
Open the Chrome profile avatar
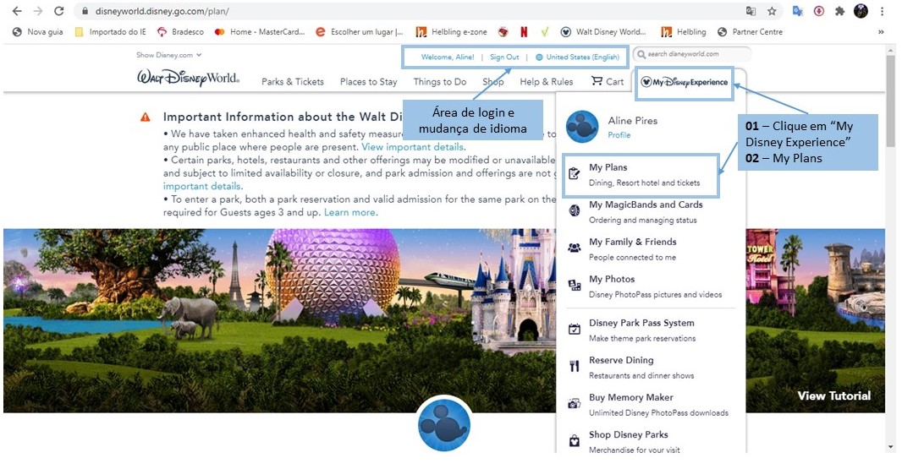point(861,11)
